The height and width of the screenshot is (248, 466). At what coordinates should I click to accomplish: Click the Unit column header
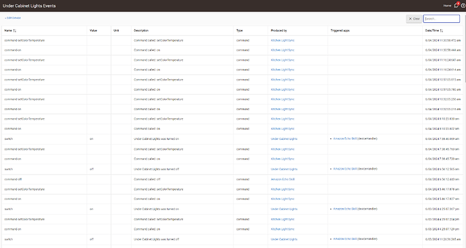tap(116, 30)
